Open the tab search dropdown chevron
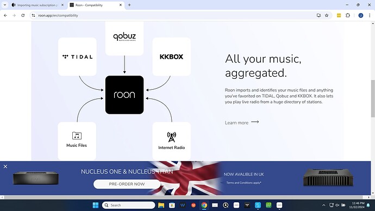This screenshot has height=211, width=375. [5, 5]
